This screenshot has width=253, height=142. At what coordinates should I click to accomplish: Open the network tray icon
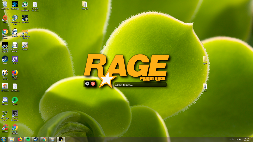[237, 139]
